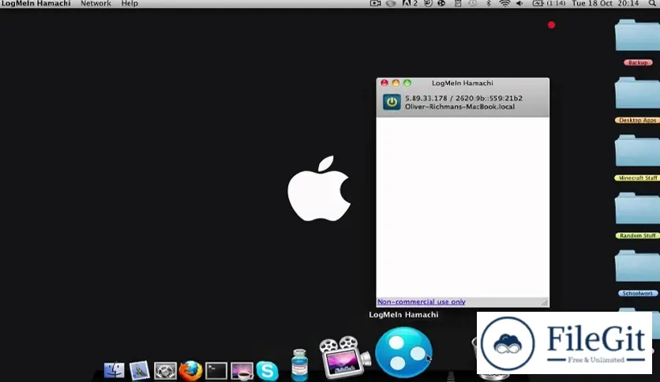Open the blue medicine bottle app in dock
660x382 pixels.
point(299,365)
